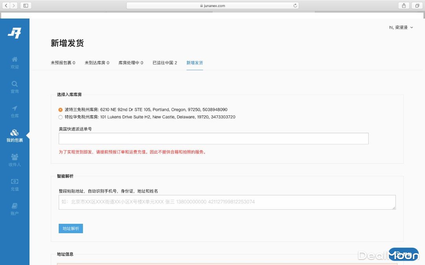Toggle the Safari sidebar button
The width and height of the screenshot is (425, 265).
(x=26, y=5)
